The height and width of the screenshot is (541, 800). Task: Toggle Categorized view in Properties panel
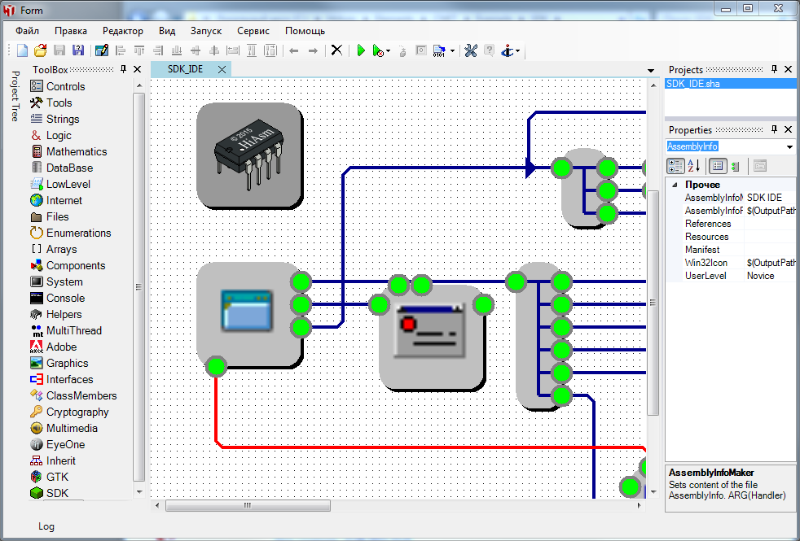675,166
